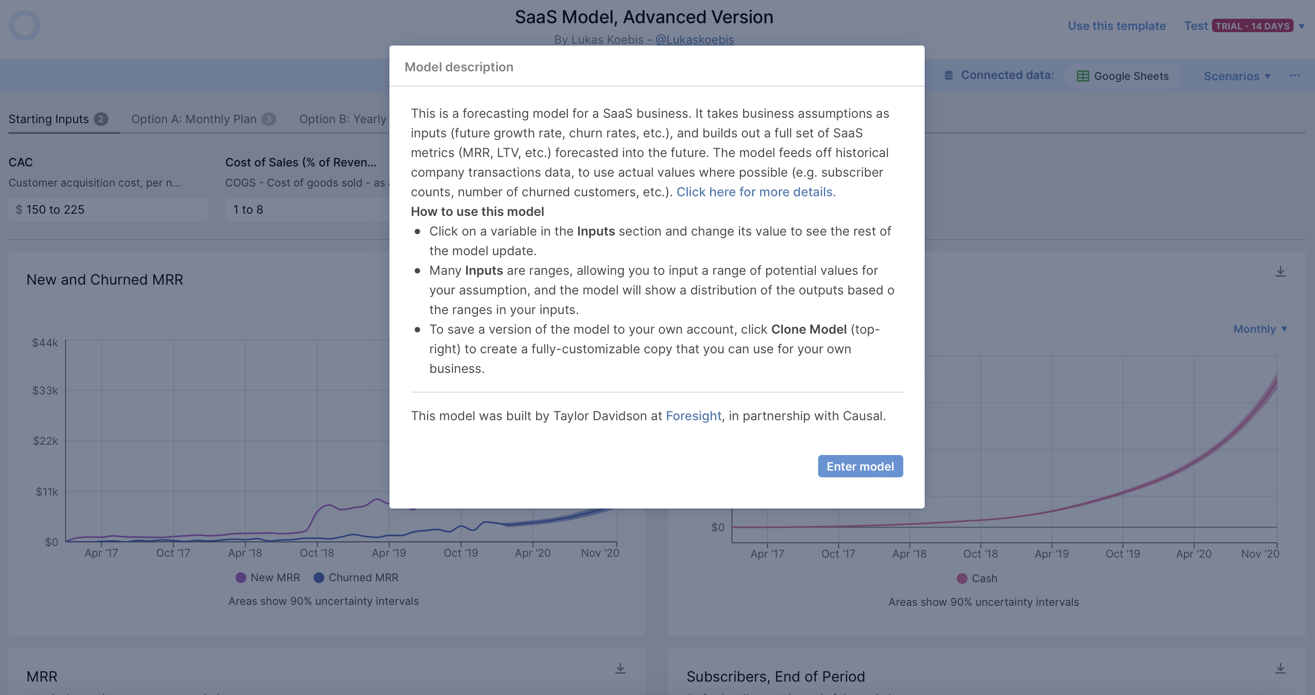This screenshot has width=1315, height=695.
Task: Click the Google Sheets spreadsheet icon
Action: (x=1082, y=76)
